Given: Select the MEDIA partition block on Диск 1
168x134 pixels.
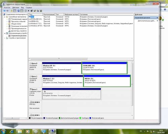Looking at the screenshot, I should pos(107,81).
